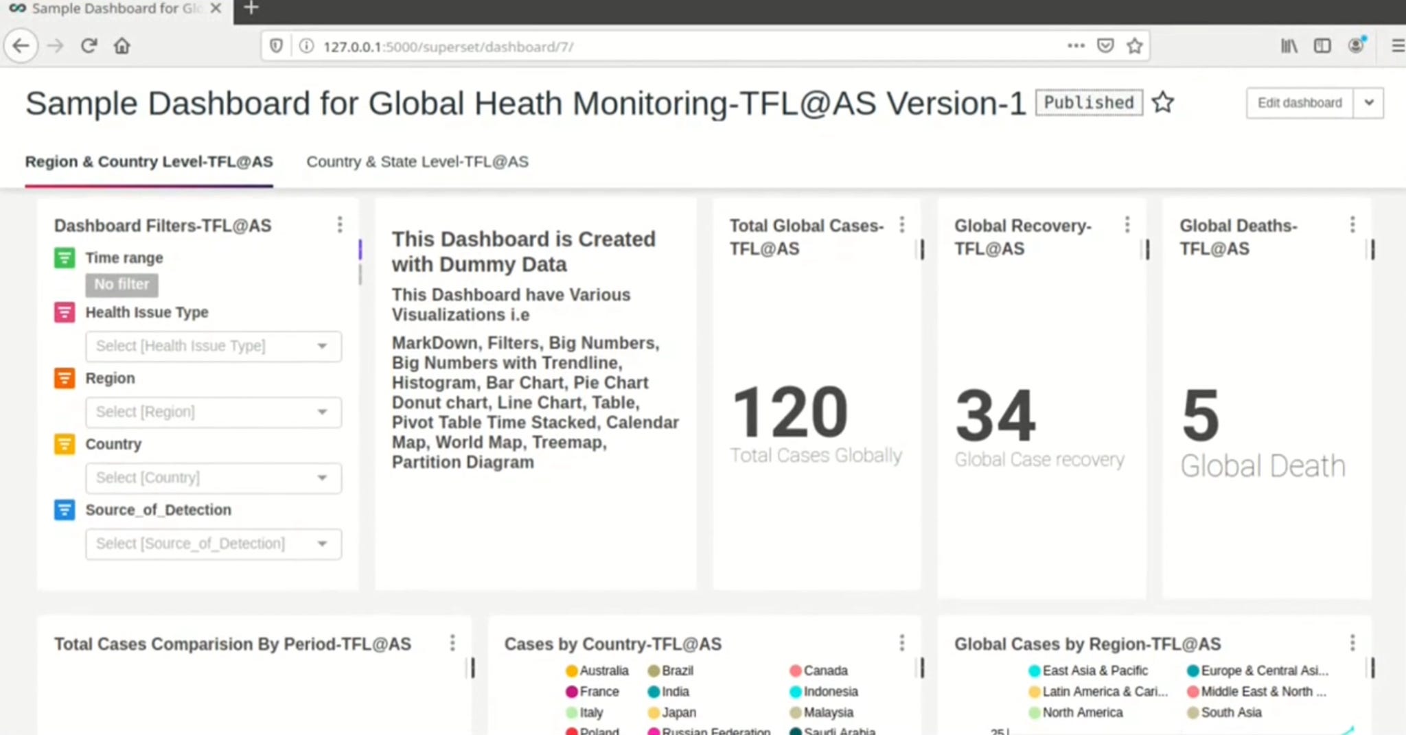Open the kebab menu on Total Global Cases-TFL@AS
The width and height of the screenshot is (1406, 735).
tap(901, 224)
